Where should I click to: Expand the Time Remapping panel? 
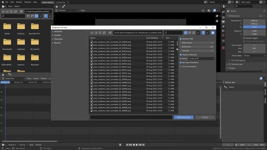[229, 60]
